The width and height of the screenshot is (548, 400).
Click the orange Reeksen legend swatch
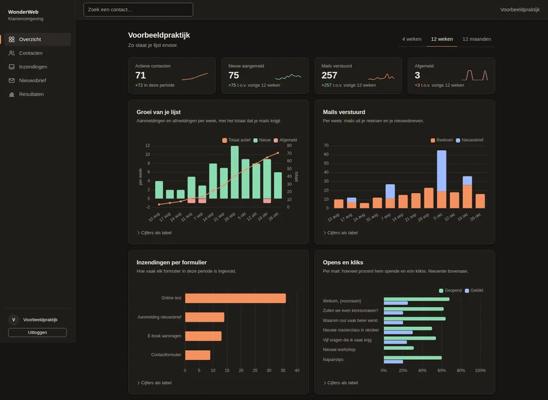coord(433,140)
